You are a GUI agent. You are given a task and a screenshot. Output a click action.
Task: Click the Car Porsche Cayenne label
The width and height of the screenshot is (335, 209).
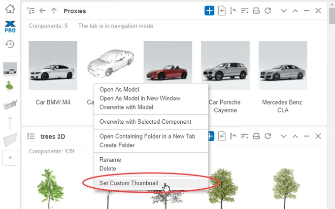(x=225, y=106)
